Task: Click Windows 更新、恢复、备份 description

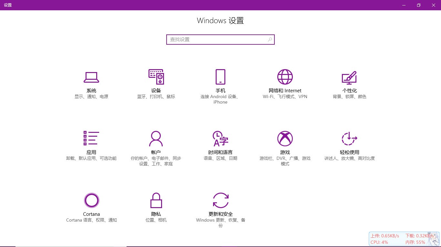Action: pyautogui.click(x=221, y=223)
